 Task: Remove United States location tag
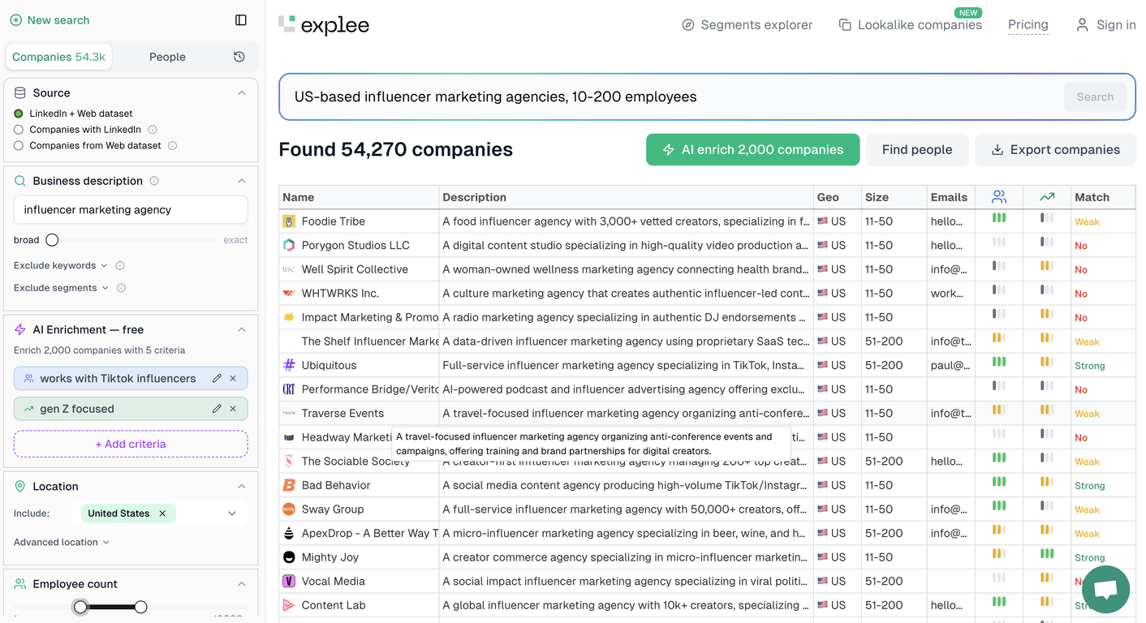(x=162, y=513)
